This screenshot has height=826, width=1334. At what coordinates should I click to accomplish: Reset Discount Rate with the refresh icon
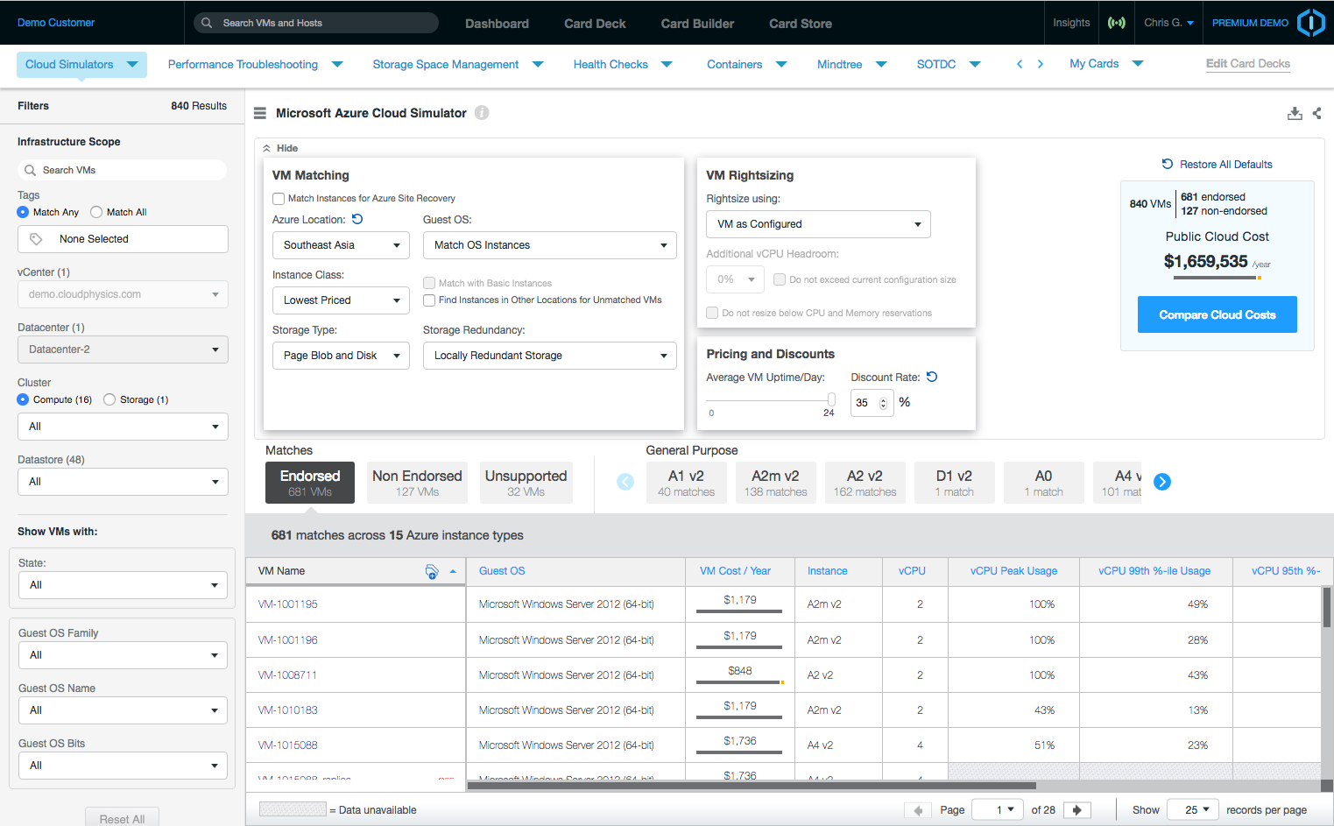[932, 378]
